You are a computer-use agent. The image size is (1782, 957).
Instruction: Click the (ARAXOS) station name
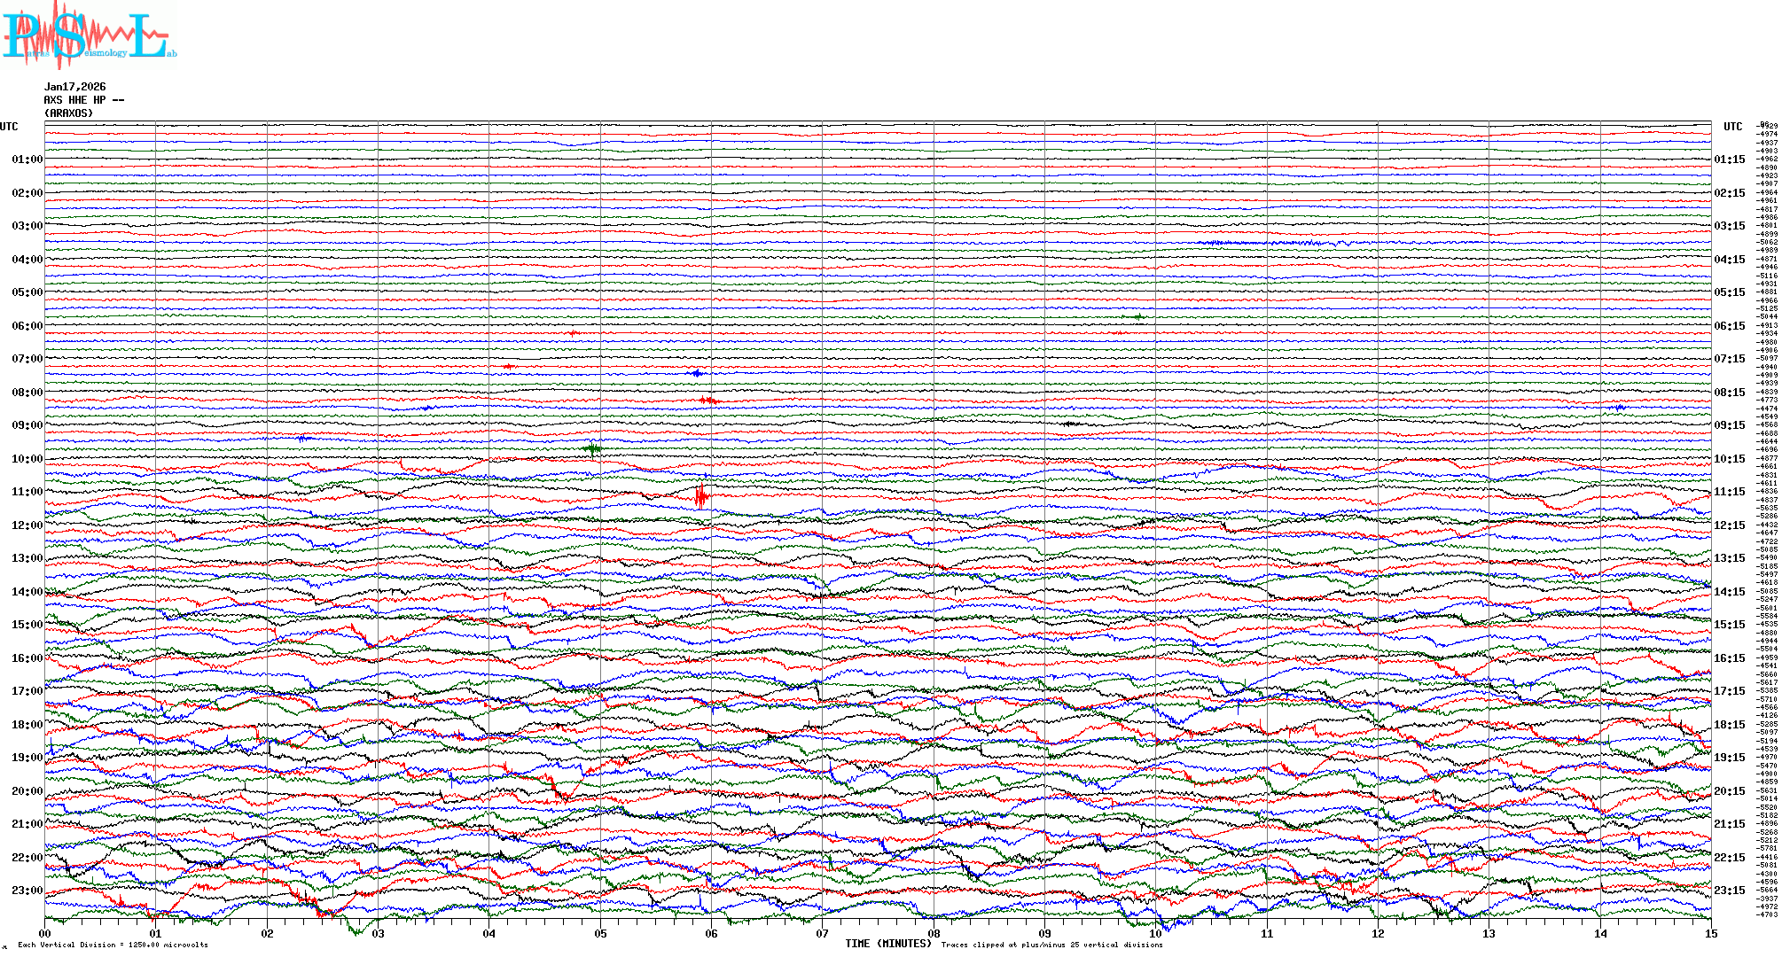point(68,113)
